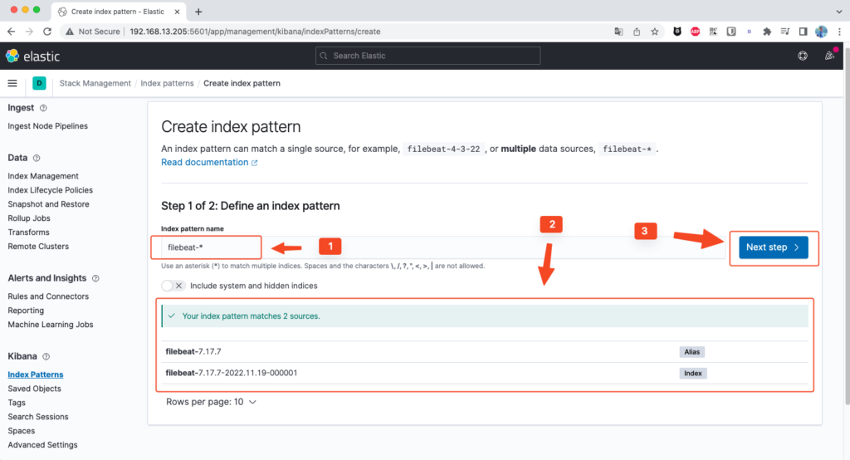The image size is (850, 460).
Task: Open Machine Learning Jobs
Action: click(x=51, y=325)
